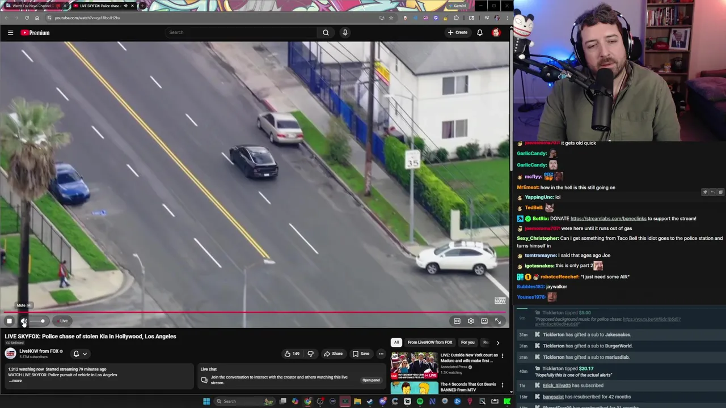Bookmark this page with the star
Screen dimensions: 726x408
(x=391, y=18)
